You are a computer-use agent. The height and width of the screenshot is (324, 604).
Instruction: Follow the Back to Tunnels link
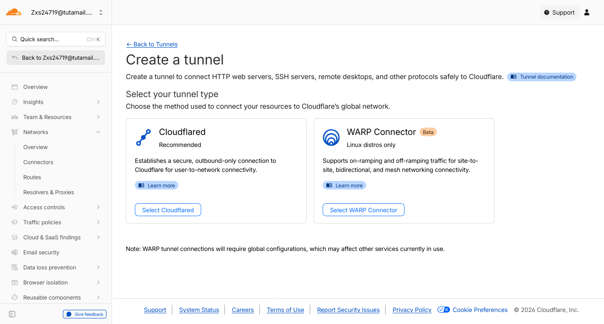(x=152, y=44)
